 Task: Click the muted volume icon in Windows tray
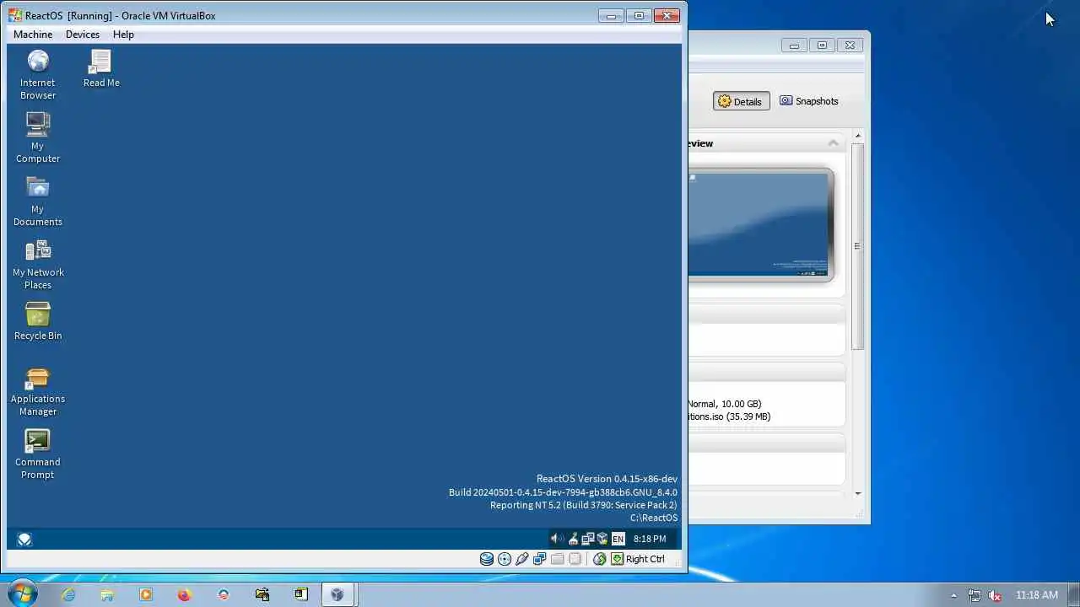click(x=996, y=595)
